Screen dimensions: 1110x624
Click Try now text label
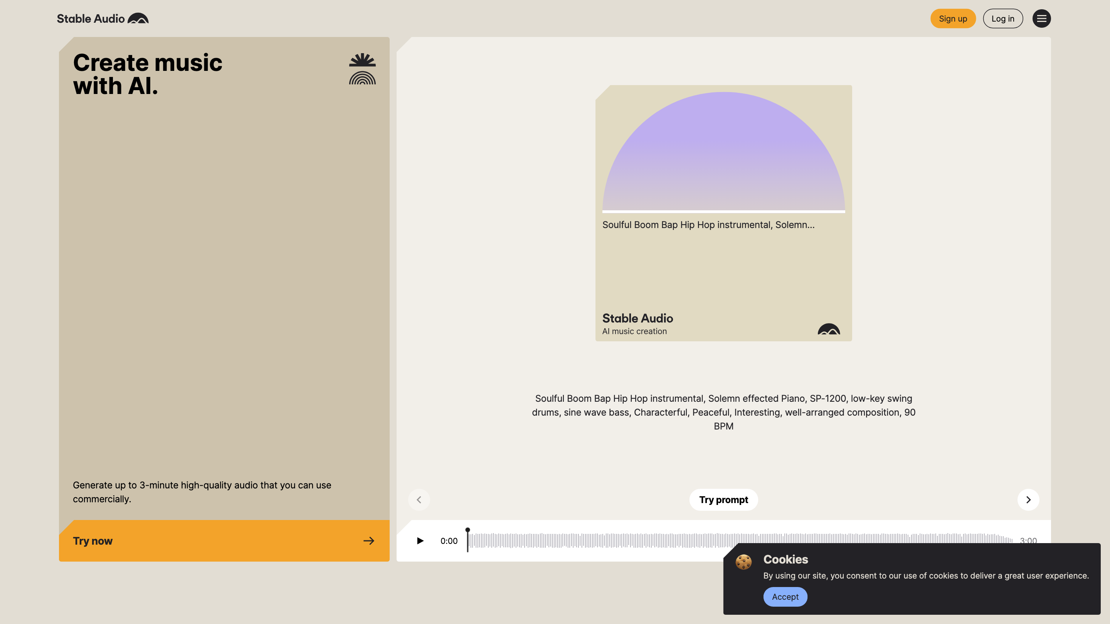tap(92, 540)
